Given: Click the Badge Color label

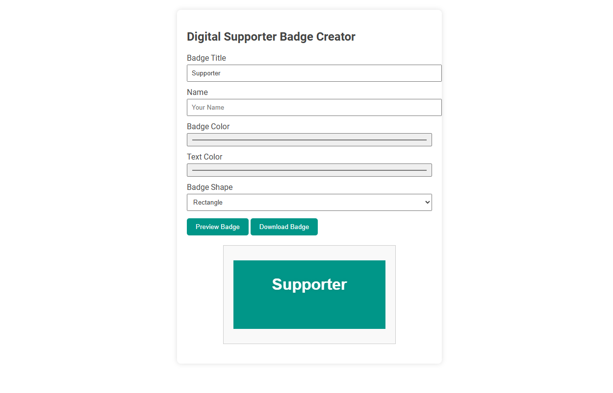Looking at the screenshot, I should tap(208, 126).
